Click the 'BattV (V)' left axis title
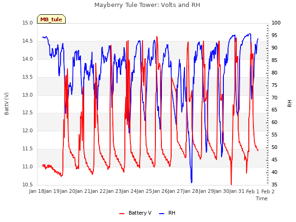Viewport: 296px width, 222px height. (6, 104)
